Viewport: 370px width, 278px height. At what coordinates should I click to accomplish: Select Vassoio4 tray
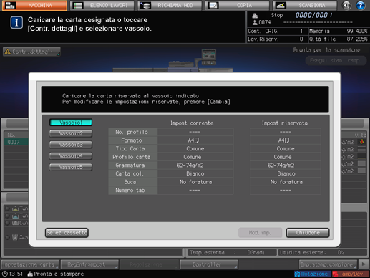(71, 156)
